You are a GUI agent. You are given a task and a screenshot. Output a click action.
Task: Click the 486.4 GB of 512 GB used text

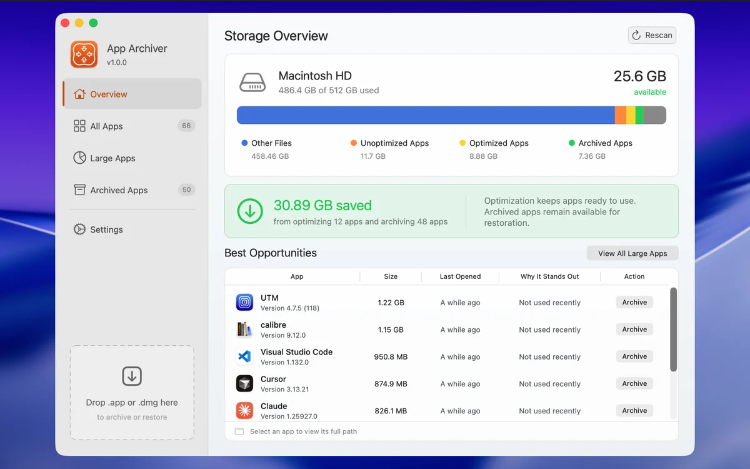(x=329, y=90)
